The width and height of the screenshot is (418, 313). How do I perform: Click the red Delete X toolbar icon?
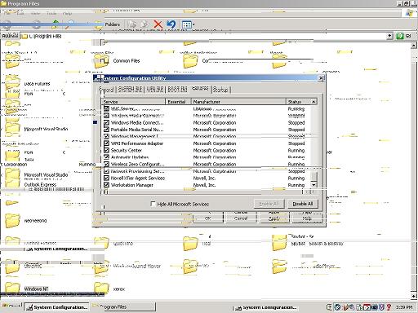point(158,24)
